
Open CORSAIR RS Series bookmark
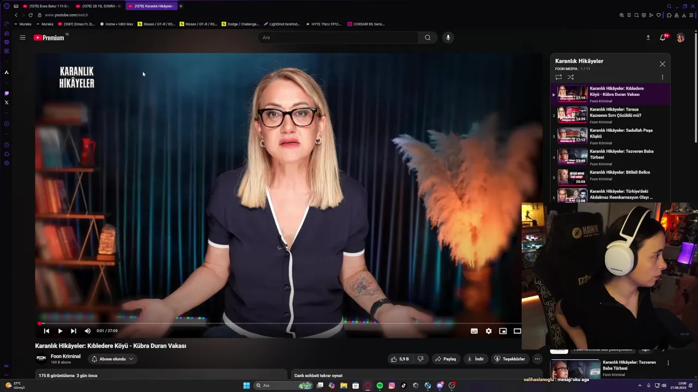366,24
